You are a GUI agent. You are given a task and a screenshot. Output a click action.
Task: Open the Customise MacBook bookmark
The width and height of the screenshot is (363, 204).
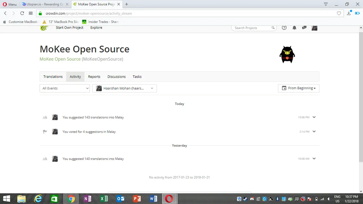pos(20,22)
